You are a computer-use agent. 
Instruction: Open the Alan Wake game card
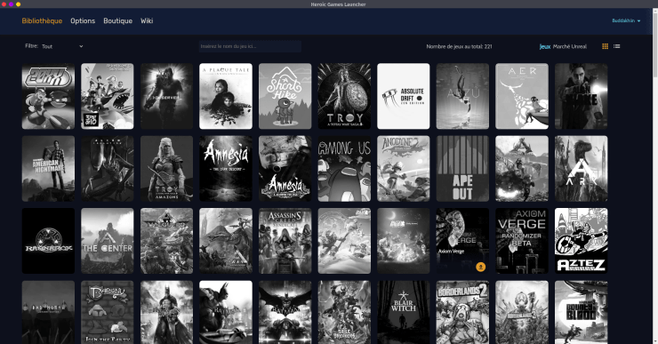pos(581,96)
